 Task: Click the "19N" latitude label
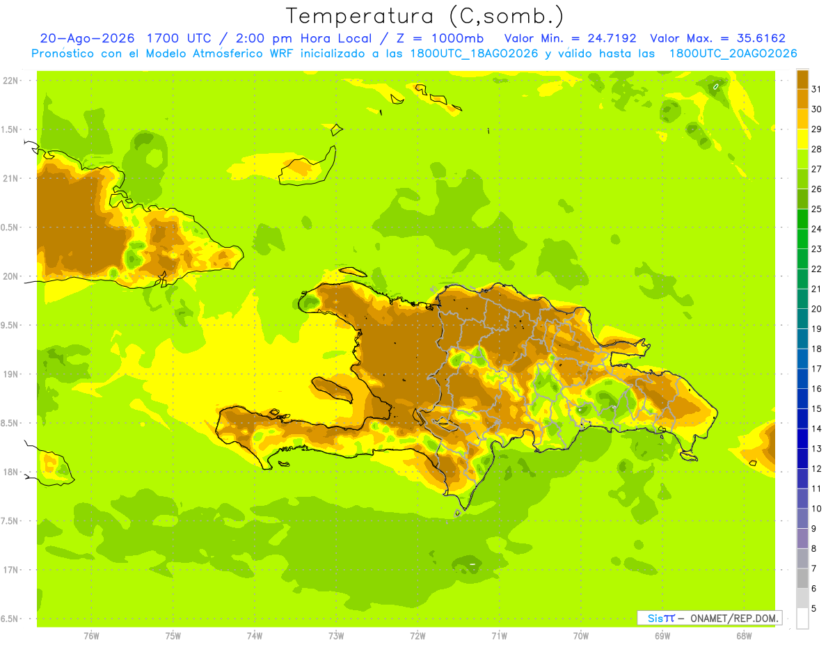point(12,374)
